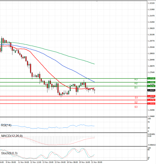This screenshot has height=164, width=156.
Task: Click the S2 support level label
Action: pos(136,102)
